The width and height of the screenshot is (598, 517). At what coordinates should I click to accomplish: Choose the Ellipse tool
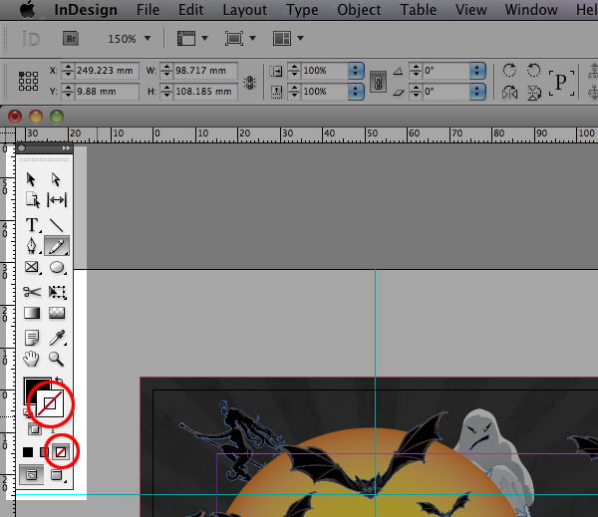click(57, 267)
